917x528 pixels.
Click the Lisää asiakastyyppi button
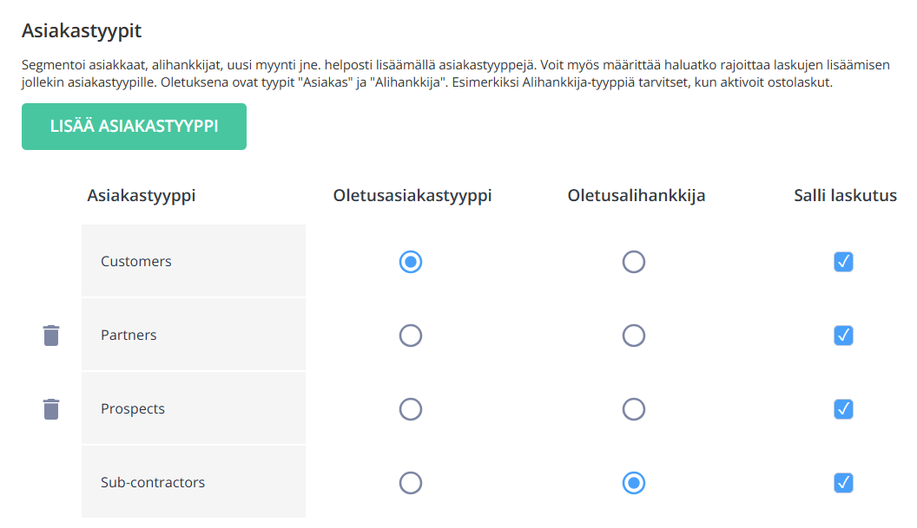(x=134, y=127)
